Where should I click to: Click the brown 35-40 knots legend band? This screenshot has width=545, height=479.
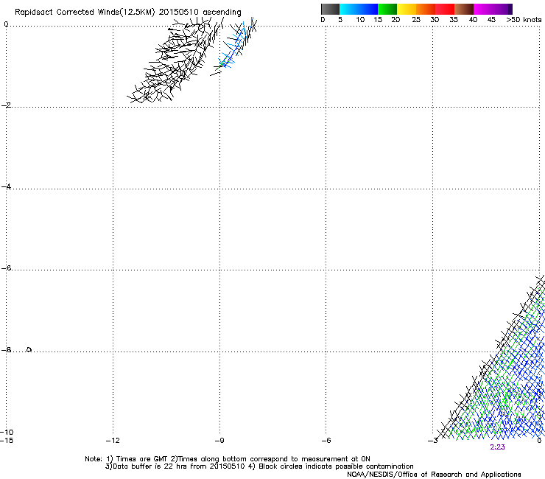(464, 9)
